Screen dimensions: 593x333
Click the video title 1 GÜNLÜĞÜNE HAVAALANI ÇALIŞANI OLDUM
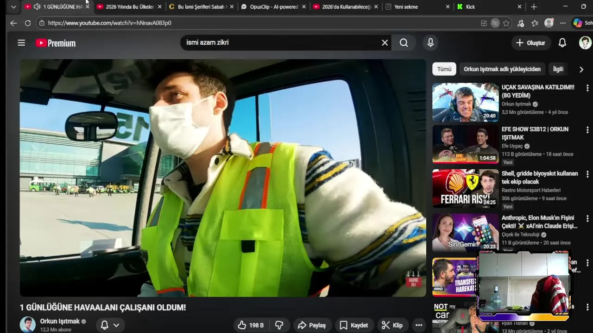click(103, 308)
